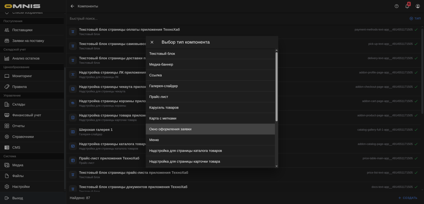Viewport: 424px width, 204px height.
Task: Open the help question mark icon
Action: coord(396,6)
